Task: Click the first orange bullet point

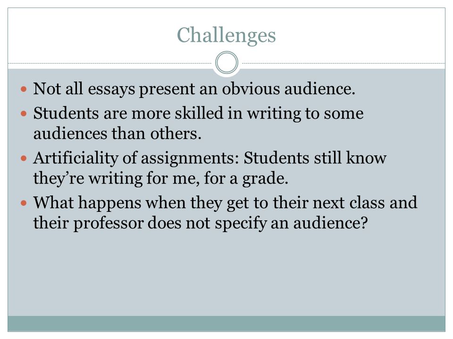Action: tap(24, 89)
